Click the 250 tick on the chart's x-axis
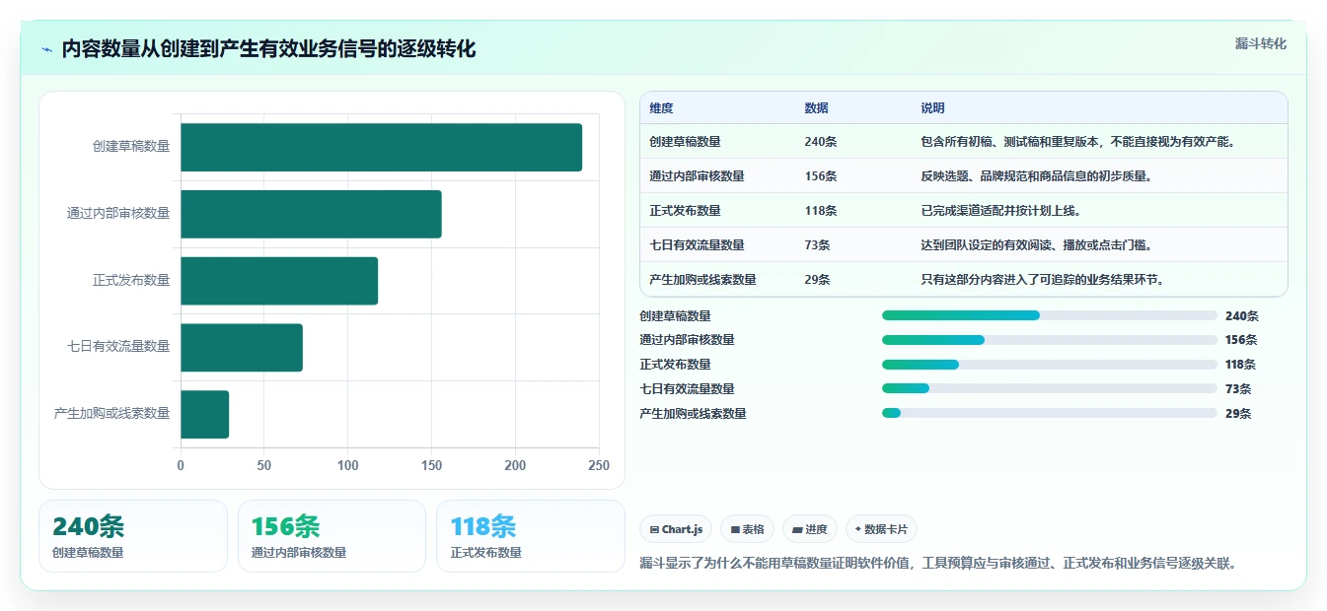1327x611 pixels. [x=599, y=465]
